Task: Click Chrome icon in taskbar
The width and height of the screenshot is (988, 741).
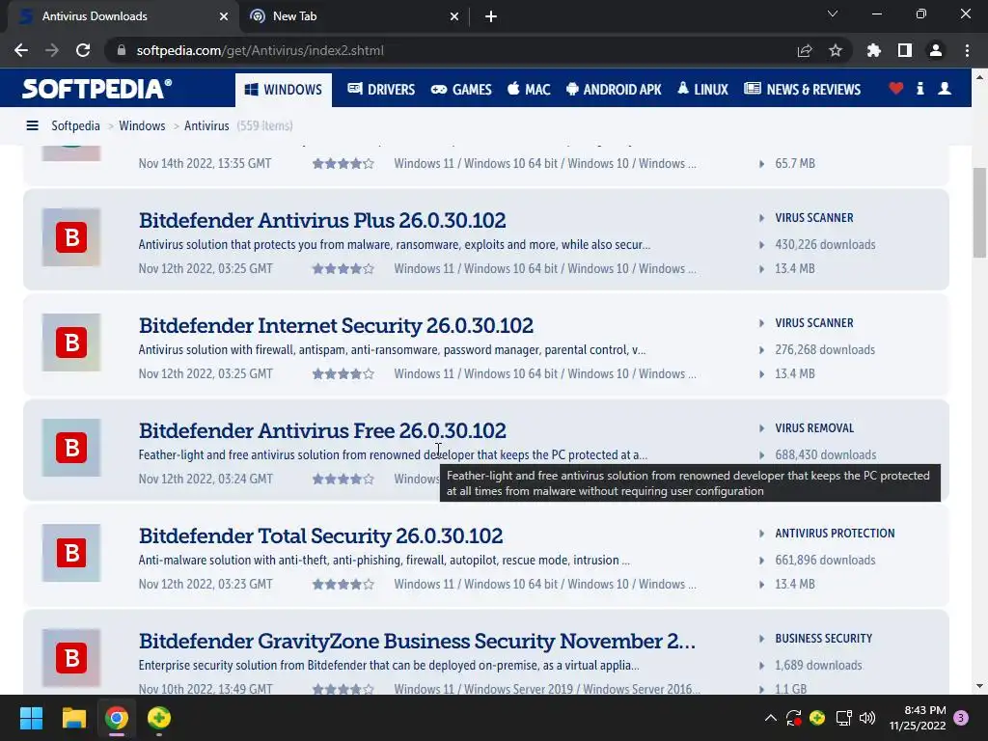Action: (117, 718)
